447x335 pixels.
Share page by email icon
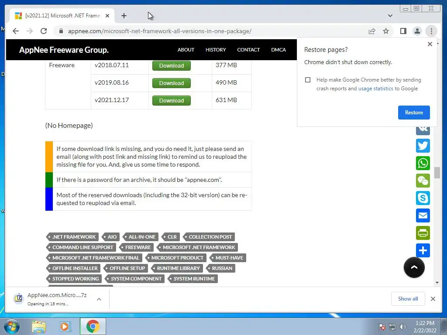click(x=423, y=215)
